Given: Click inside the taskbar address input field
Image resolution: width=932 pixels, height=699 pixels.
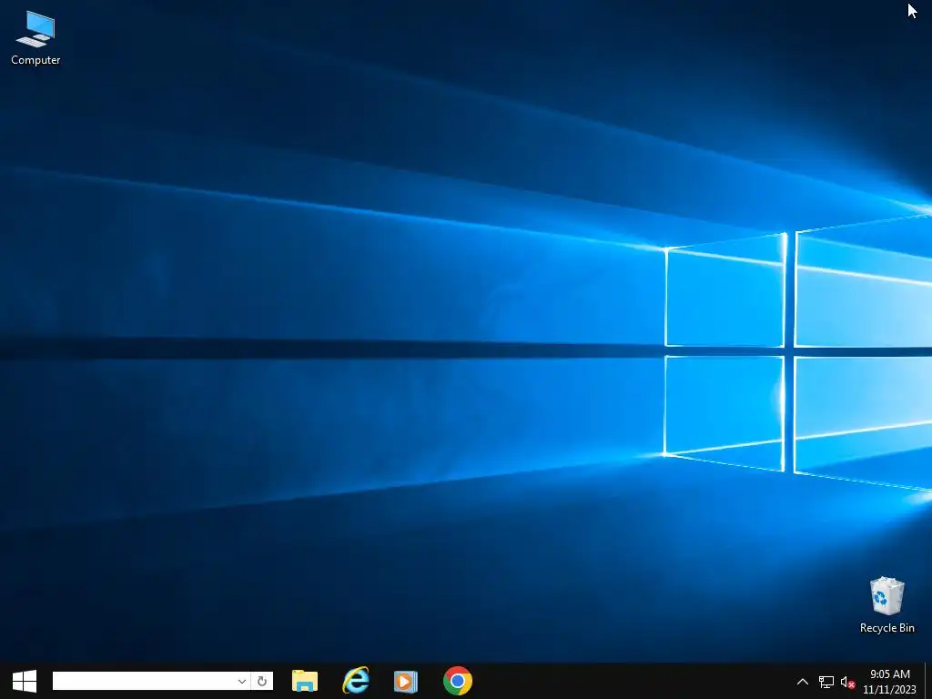Looking at the screenshot, I should tap(143, 681).
